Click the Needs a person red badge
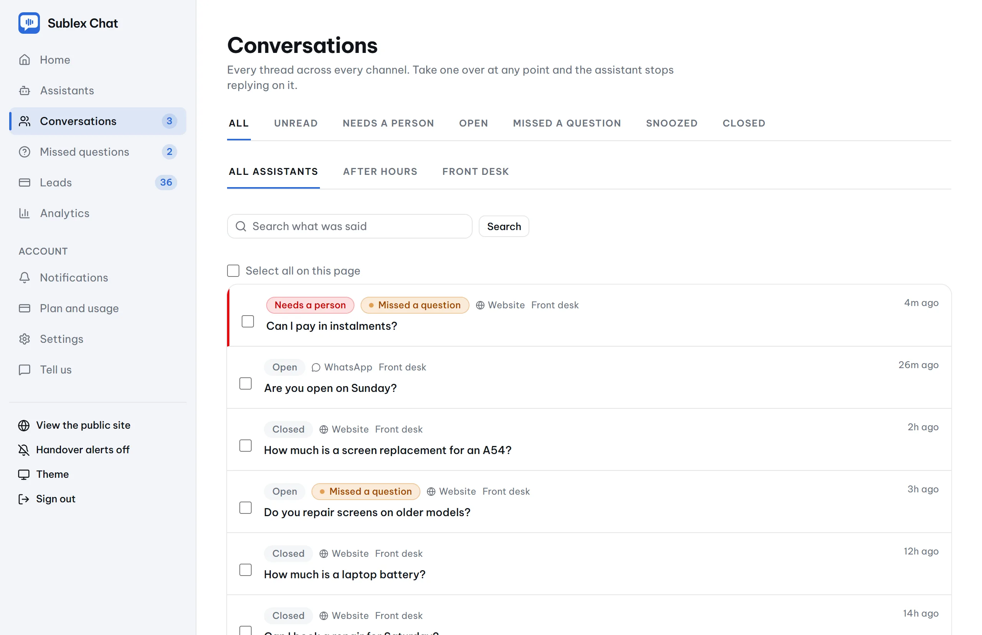The image size is (982, 635). click(310, 305)
